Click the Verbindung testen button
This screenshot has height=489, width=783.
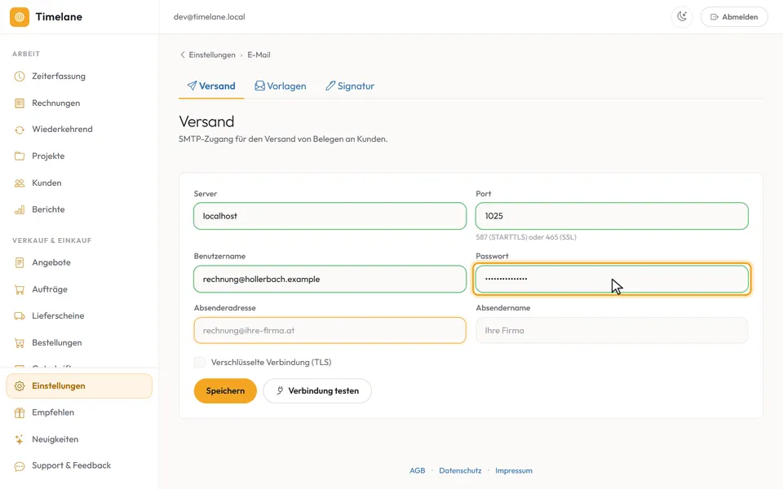317,390
